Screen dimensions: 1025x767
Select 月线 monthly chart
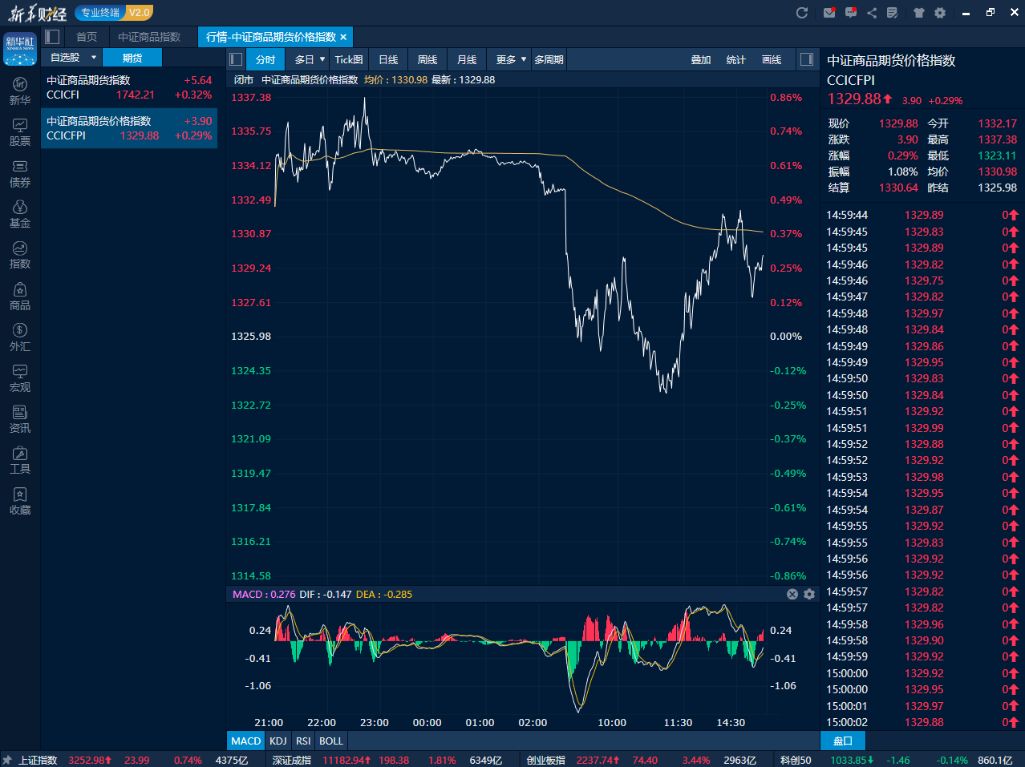[467, 59]
